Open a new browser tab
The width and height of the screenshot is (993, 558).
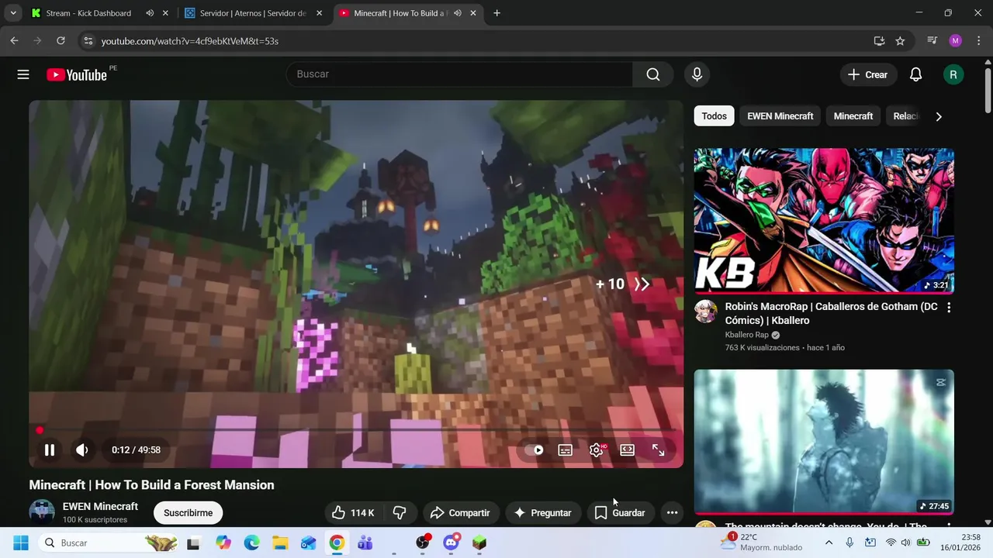click(496, 13)
